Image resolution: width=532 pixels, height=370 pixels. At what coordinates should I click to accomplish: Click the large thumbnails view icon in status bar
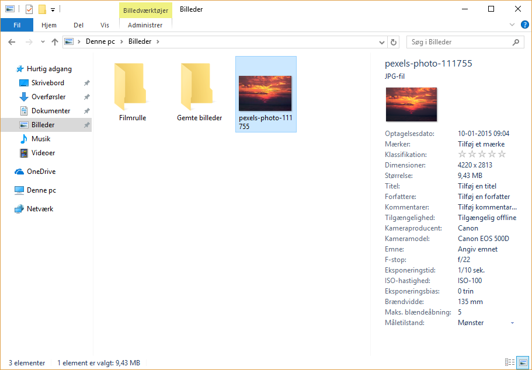click(523, 362)
